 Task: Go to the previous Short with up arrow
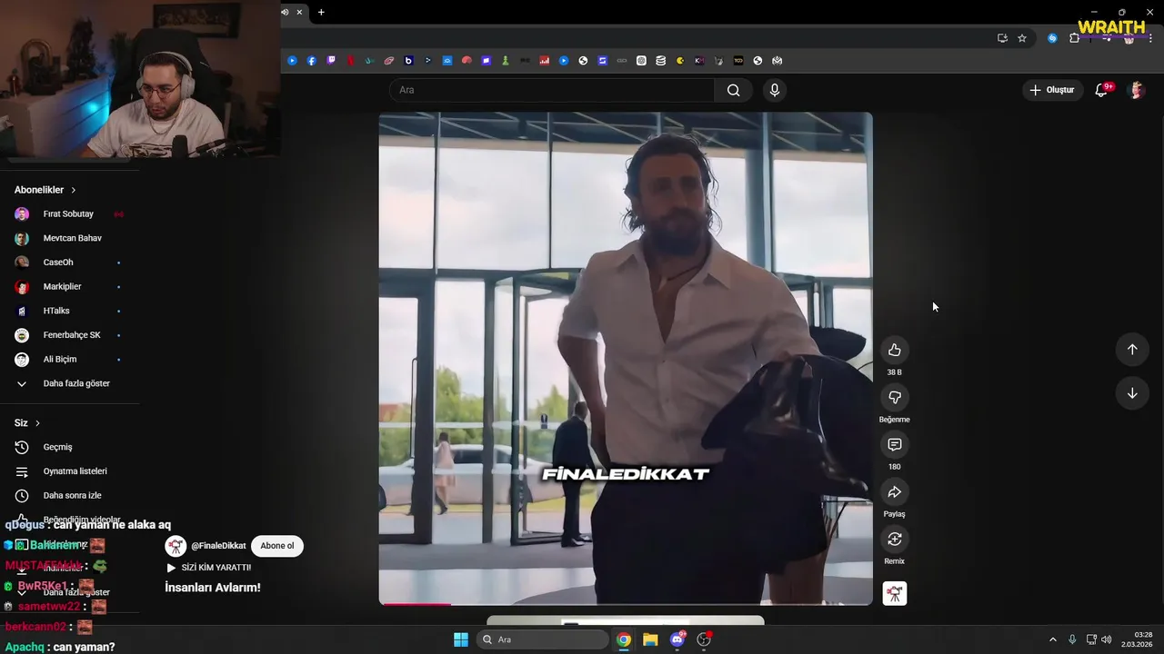[x=1132, y=349]
